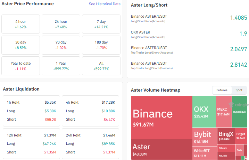Viewport: 249px width, 160px height.
Task: Click the 1h Rekt total $5.35K
Action: pos(50,103)
